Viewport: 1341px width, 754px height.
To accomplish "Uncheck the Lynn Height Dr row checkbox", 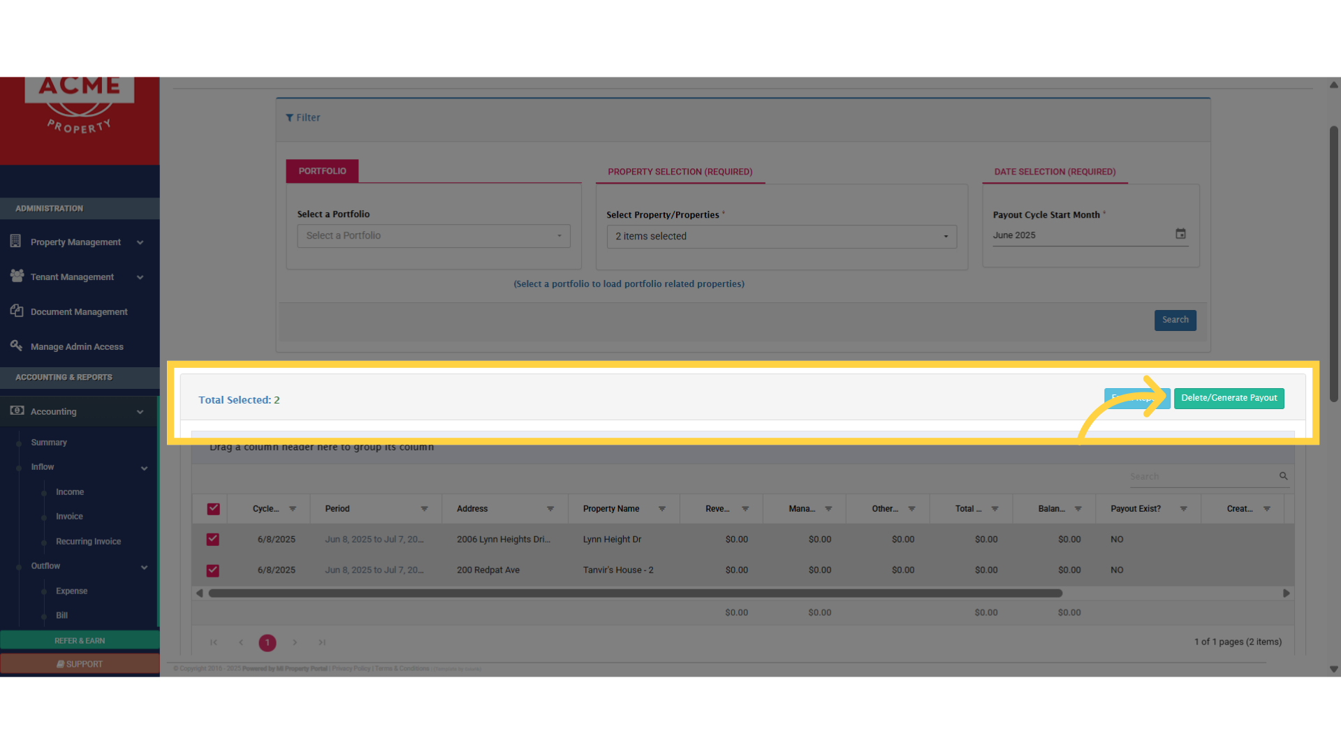I will 213,540.
